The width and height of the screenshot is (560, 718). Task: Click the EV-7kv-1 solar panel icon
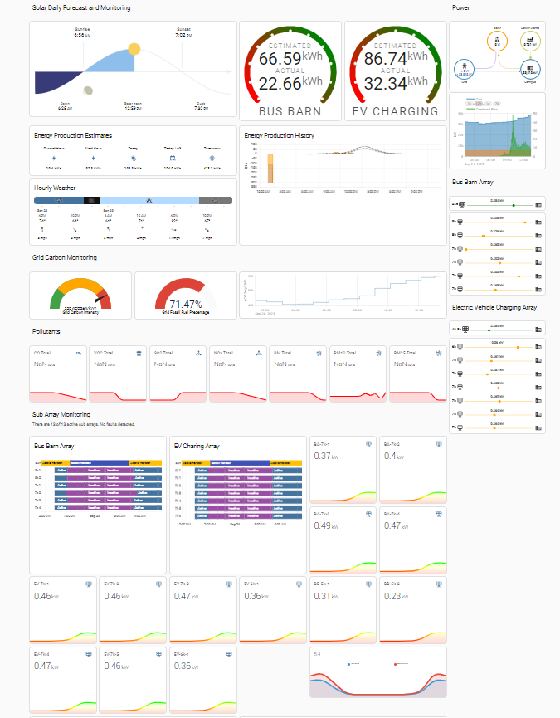(89, 584)
